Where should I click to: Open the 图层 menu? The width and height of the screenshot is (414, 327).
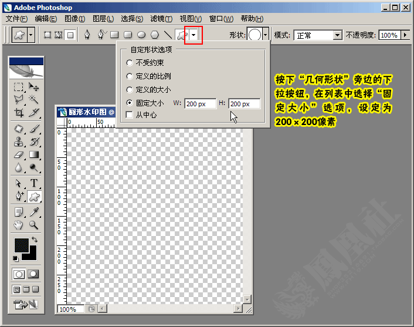click(103, 19)
